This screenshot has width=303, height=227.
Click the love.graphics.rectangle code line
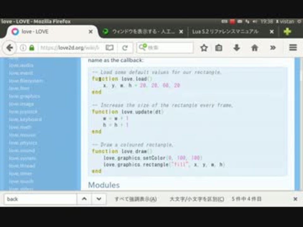[164, 165]
